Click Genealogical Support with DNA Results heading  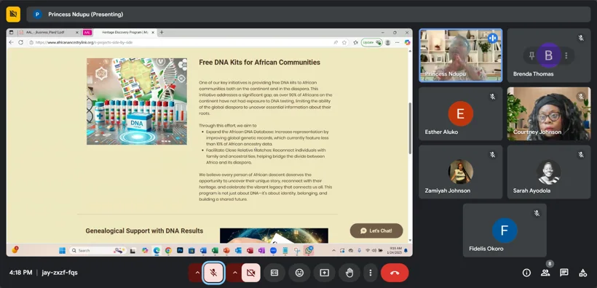click(x=144, y=231)
